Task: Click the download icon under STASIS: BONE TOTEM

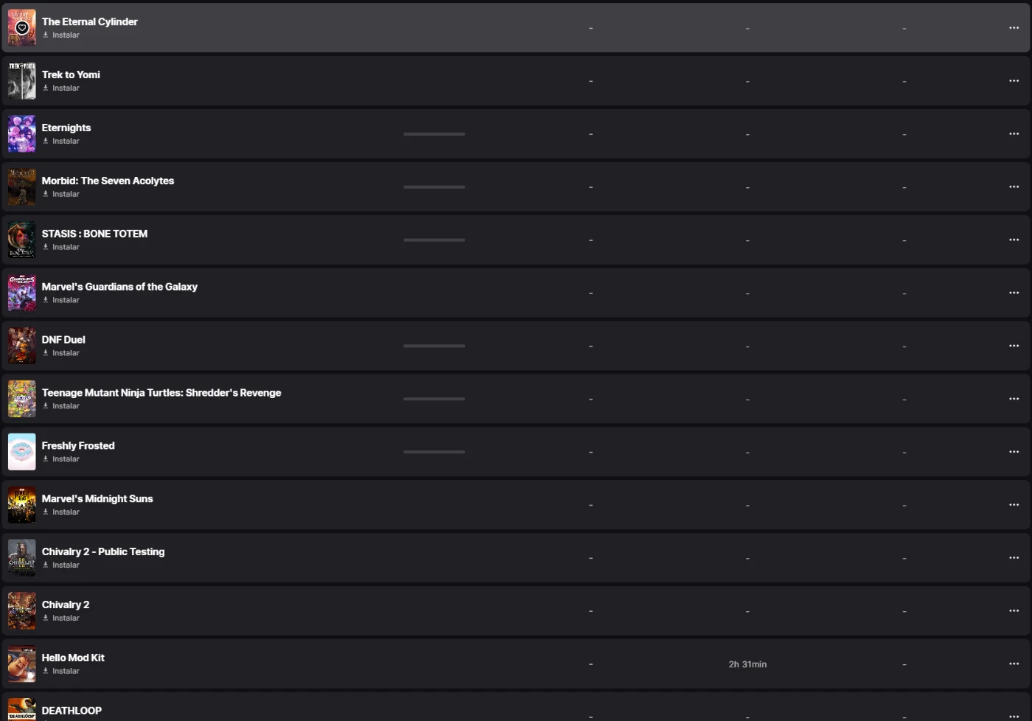Action: point(46,247)
